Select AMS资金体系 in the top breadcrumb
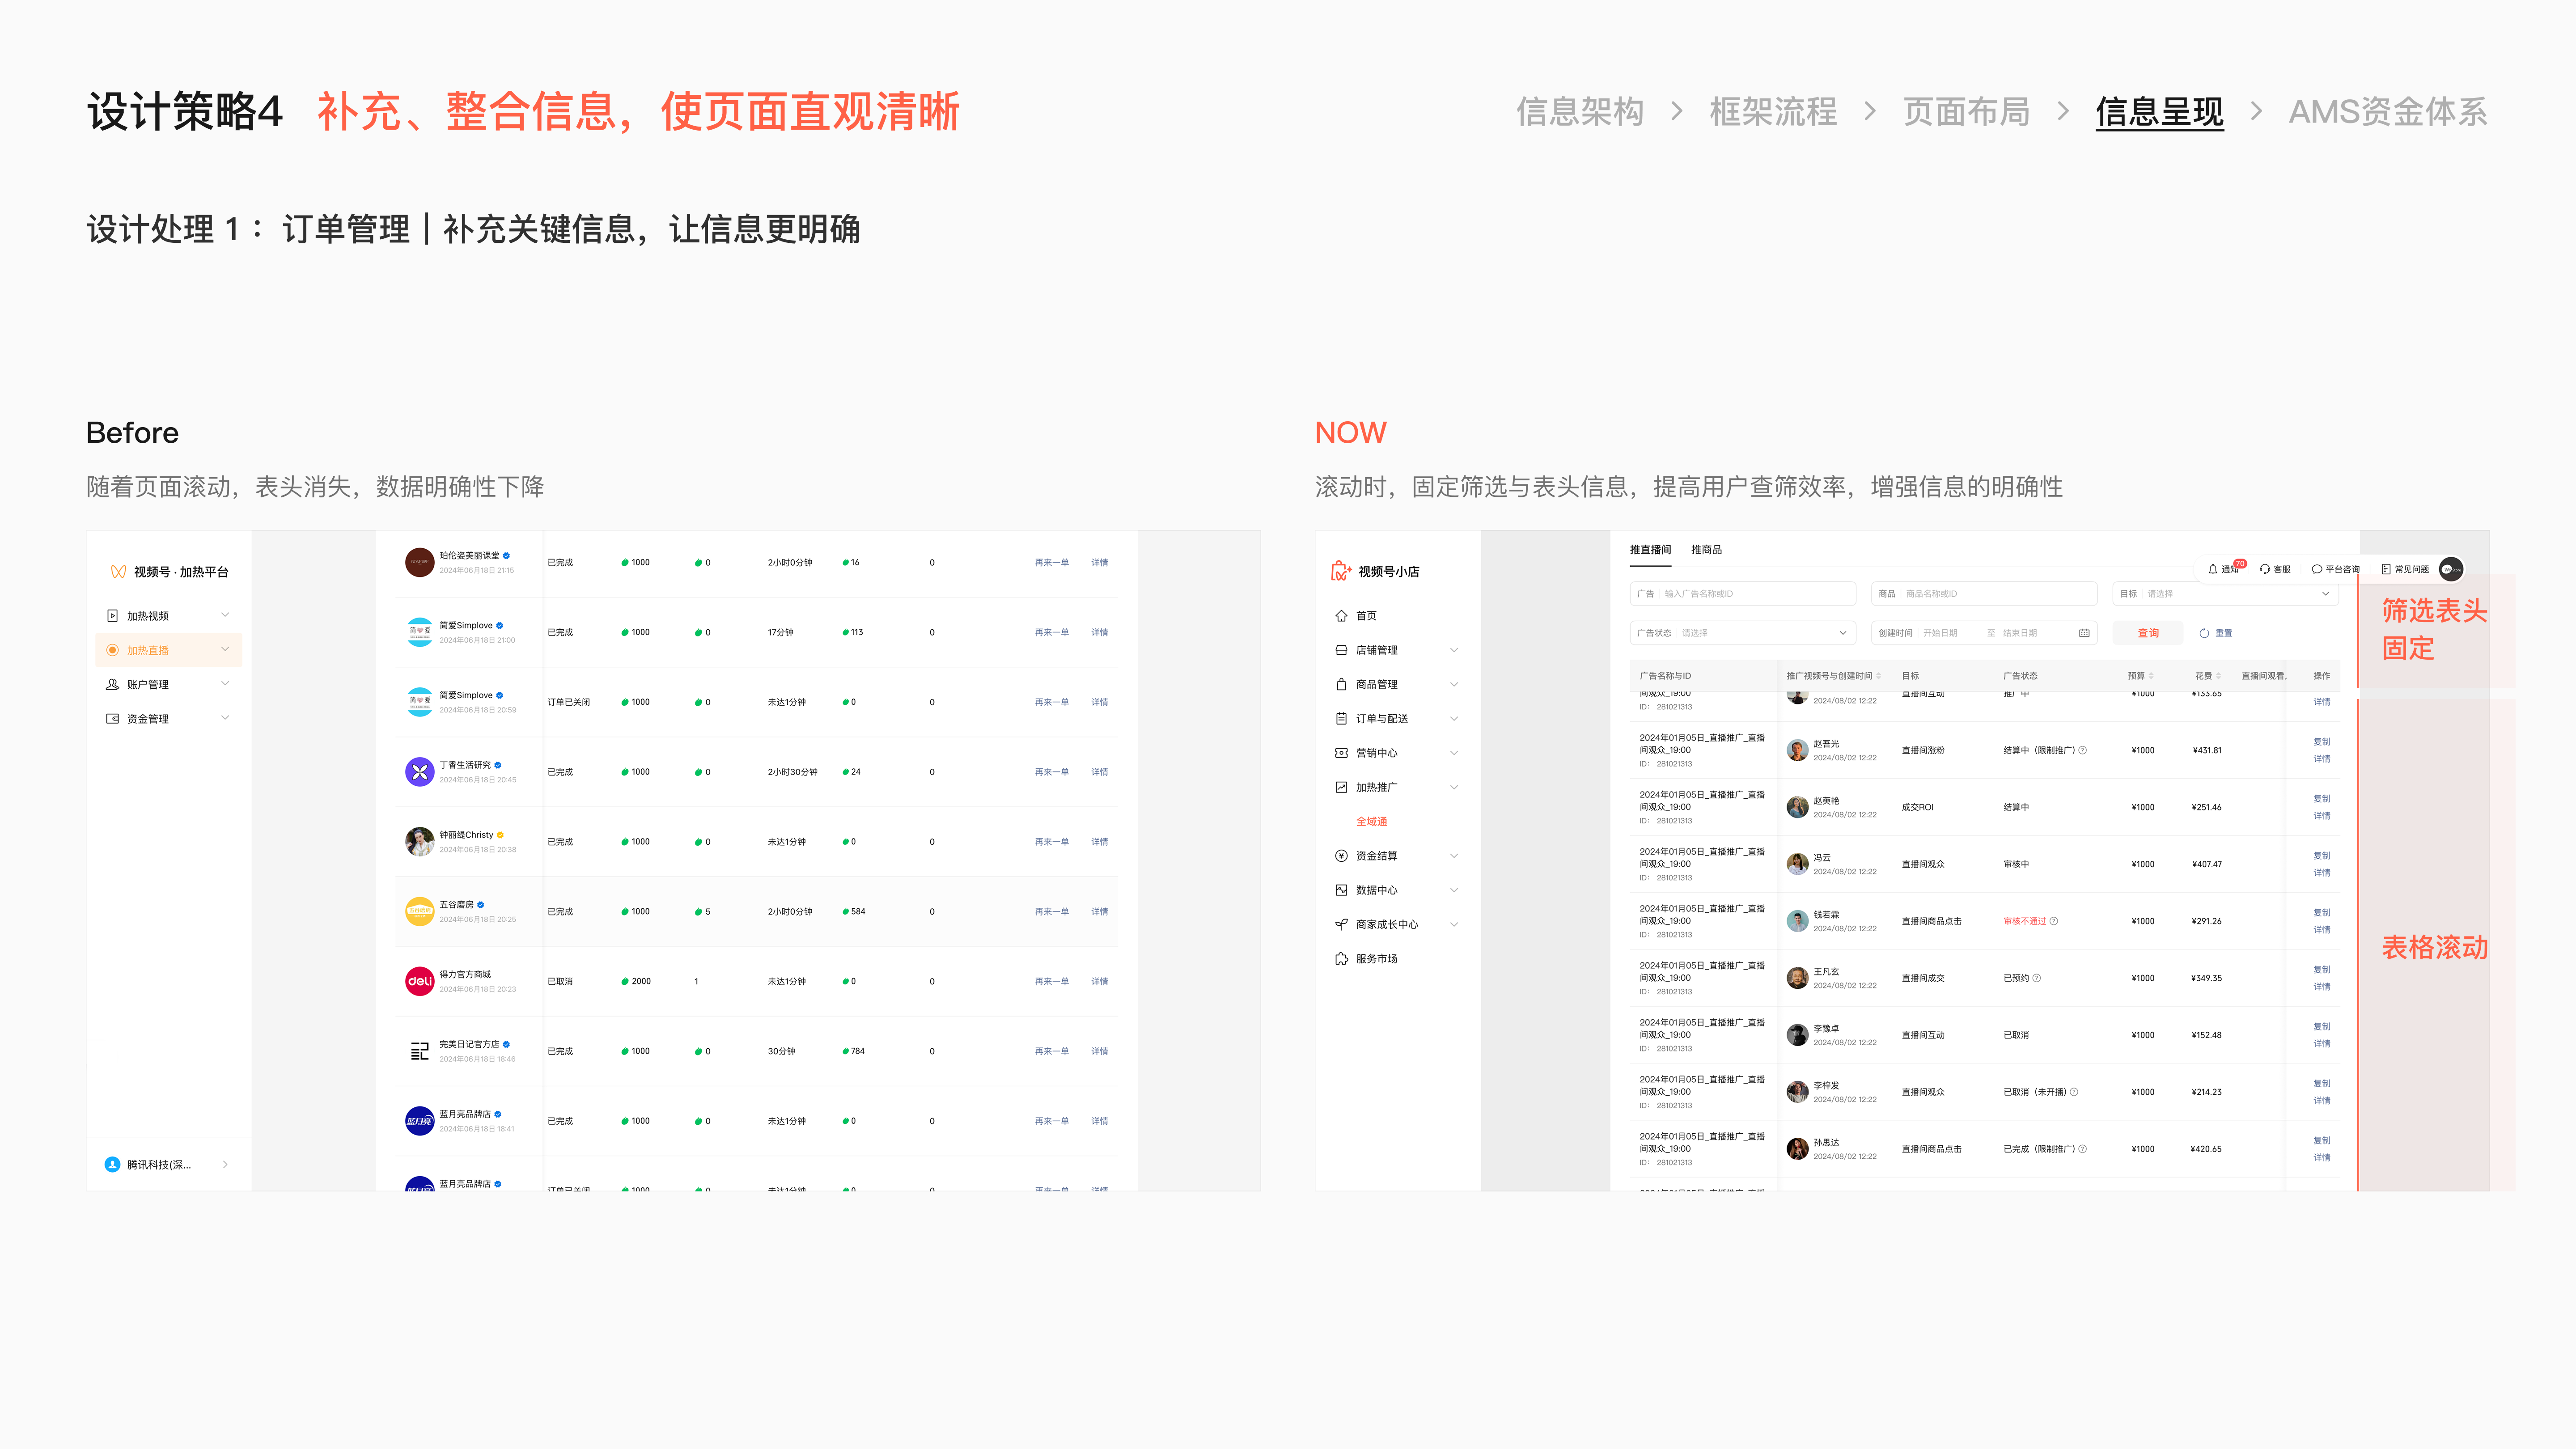2576x1449 pixels. (2388, 112)
